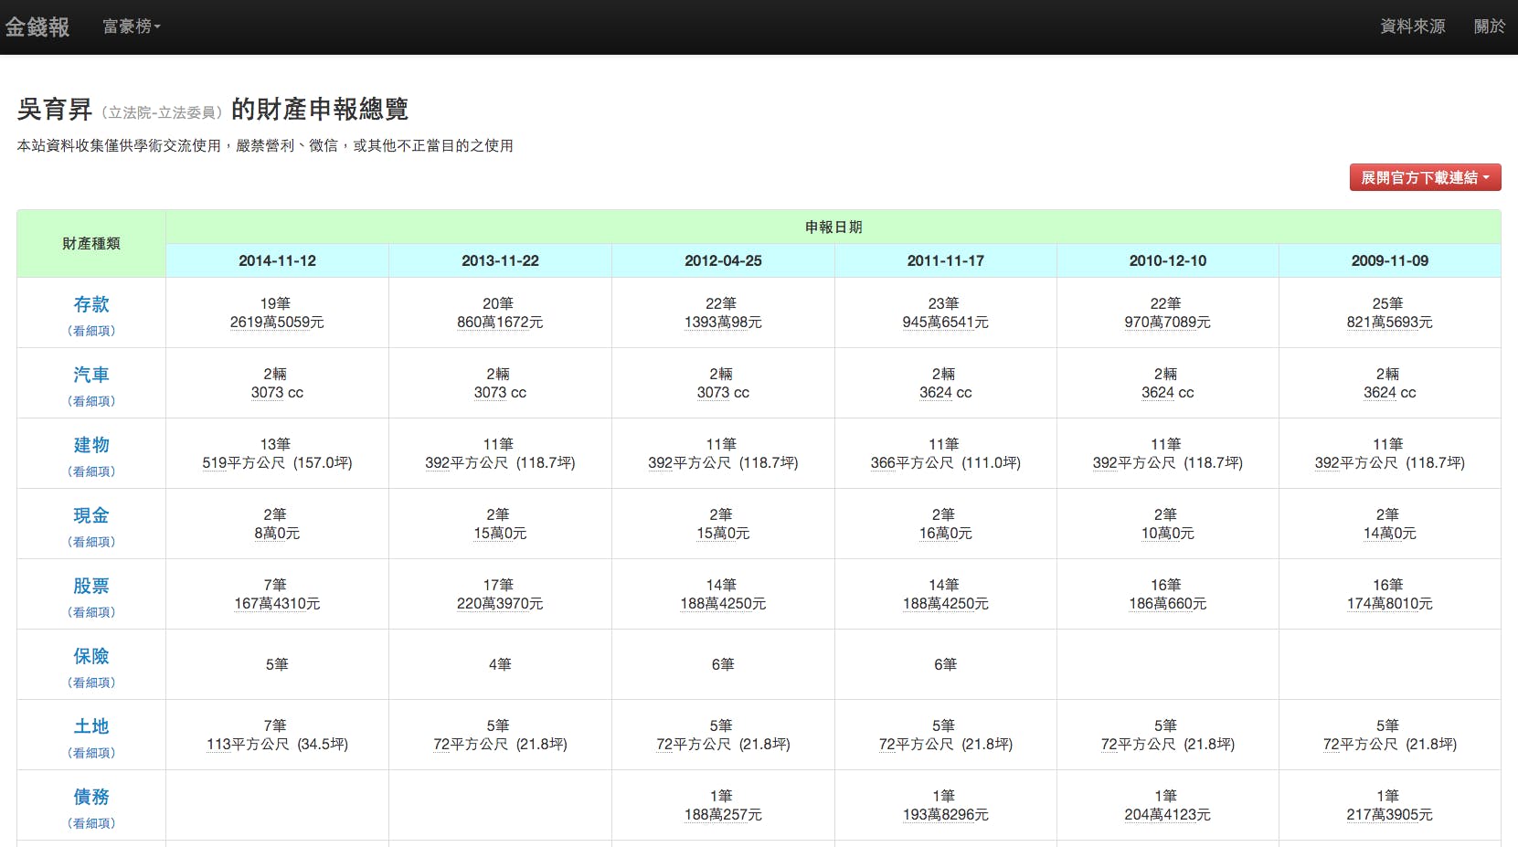Click the 2009-11-09 date header
Screen dimensions: 1518x847
[x=1390, y=260]
